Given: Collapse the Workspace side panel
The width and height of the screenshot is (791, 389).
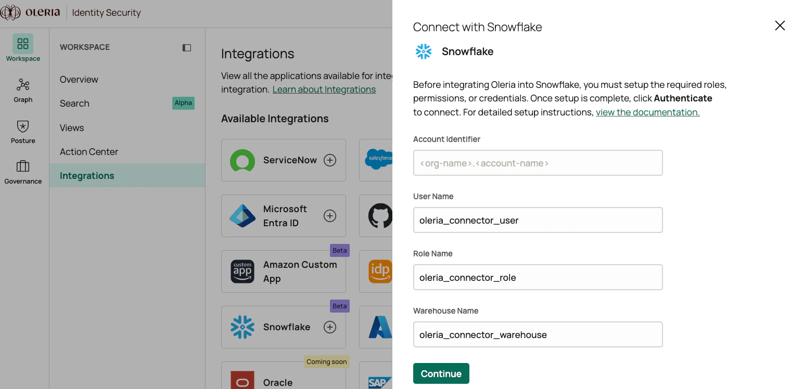Looking at the screenshot, I should click(x=187, y=47).
